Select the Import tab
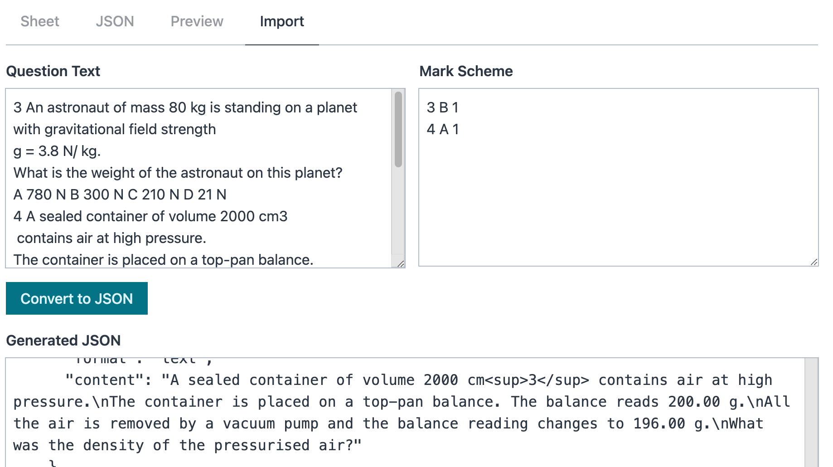This screenshot has width=833, height=467. (282, 21)
